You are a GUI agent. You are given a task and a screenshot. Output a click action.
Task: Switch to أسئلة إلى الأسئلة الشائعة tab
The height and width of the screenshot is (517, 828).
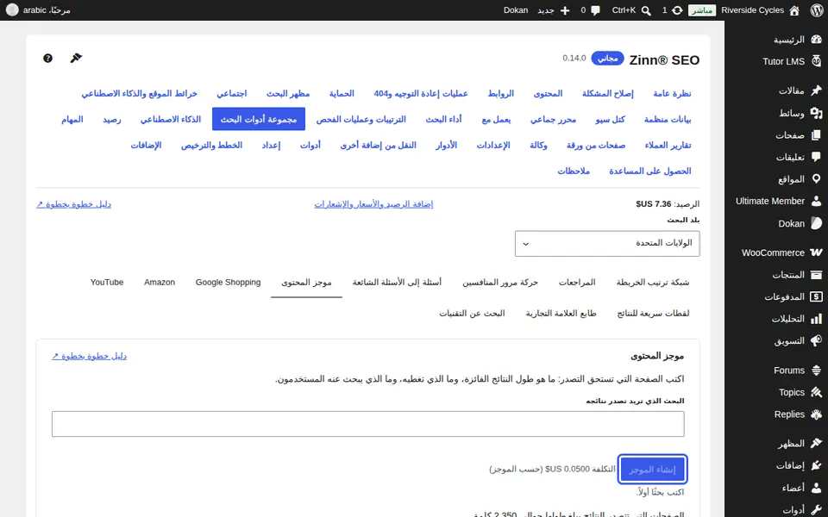pyautogui.click(x=397, y=283)
